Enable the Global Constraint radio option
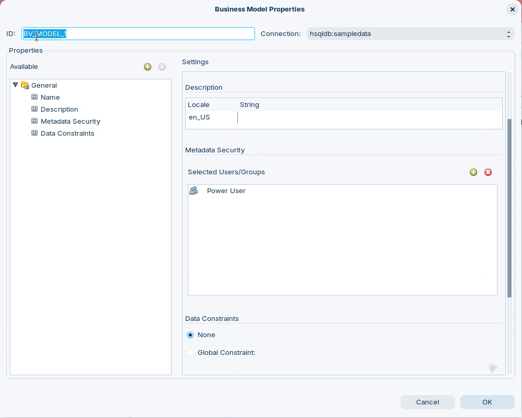522x418 pixels. click(190, 353)
